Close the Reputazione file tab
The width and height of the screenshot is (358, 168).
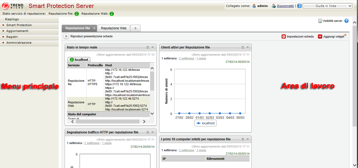94,28
